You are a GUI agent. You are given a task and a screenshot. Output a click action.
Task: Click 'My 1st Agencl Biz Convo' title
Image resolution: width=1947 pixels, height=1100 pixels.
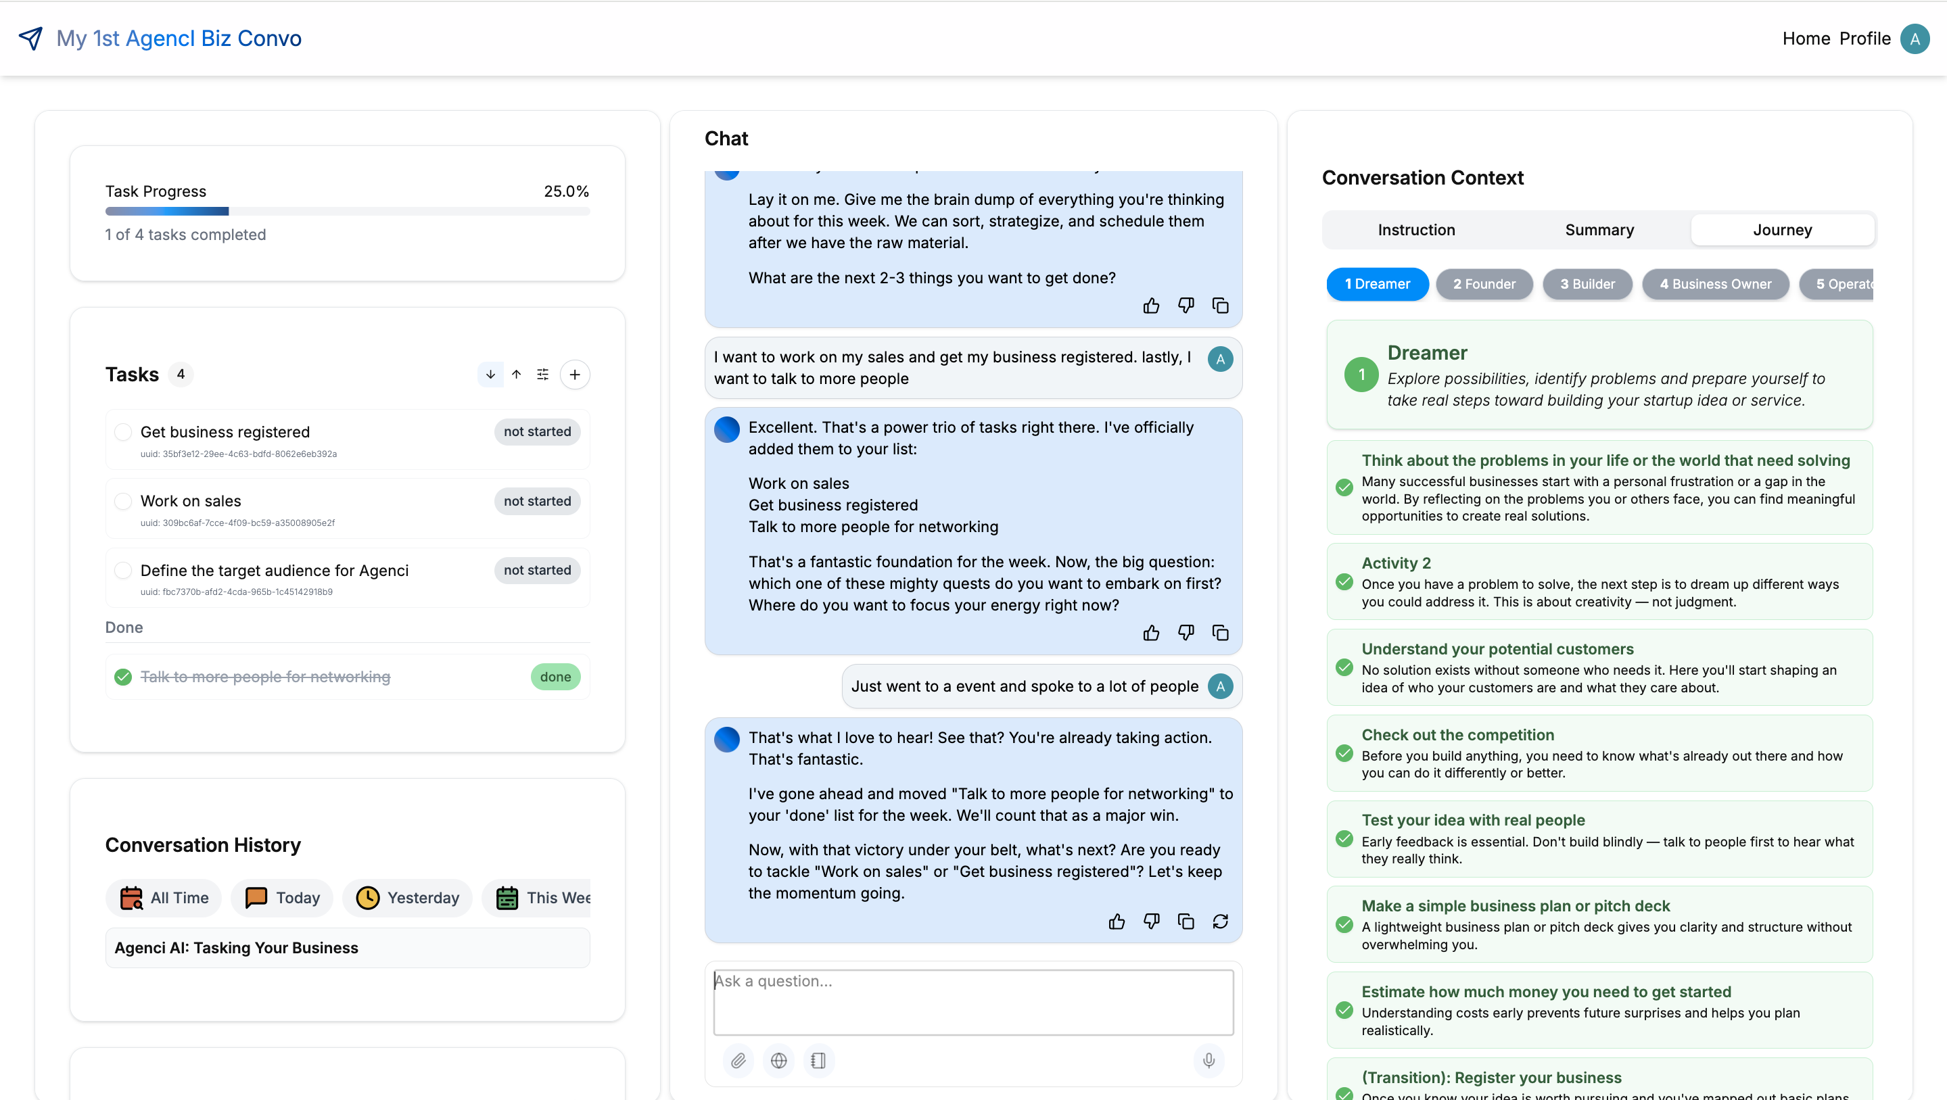pyautogui.click(x=179, y=39)
